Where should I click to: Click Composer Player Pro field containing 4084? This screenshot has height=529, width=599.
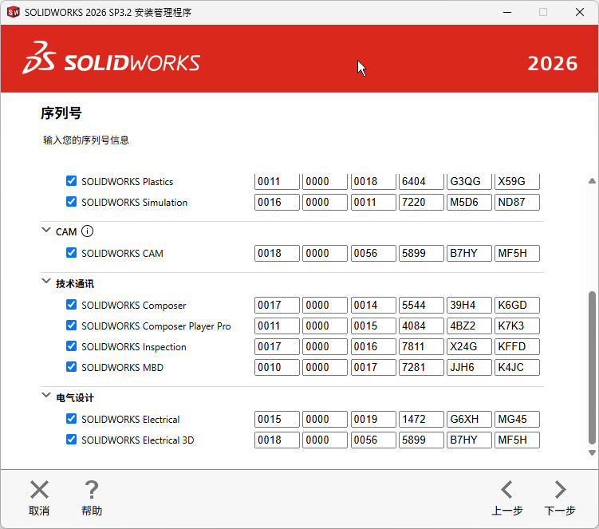421,326
